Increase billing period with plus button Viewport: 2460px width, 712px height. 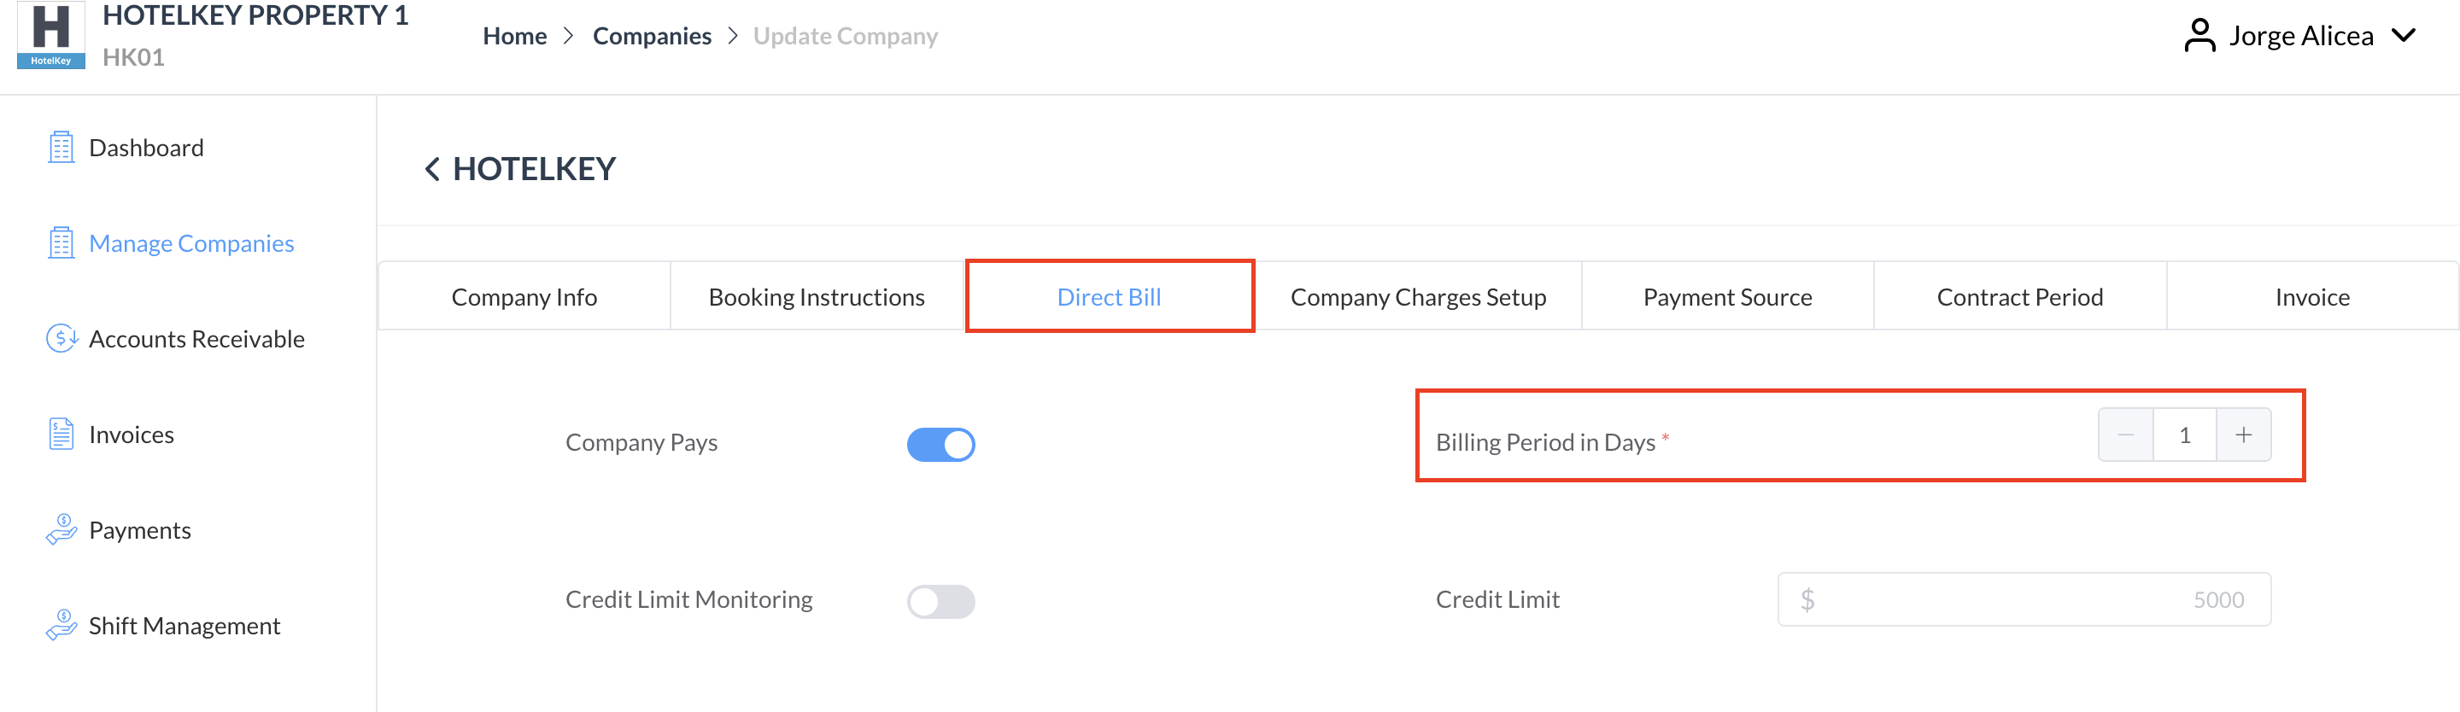point(2243,435)
